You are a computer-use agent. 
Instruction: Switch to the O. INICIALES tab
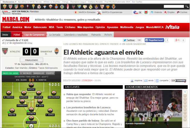click(x=26, y=73)
